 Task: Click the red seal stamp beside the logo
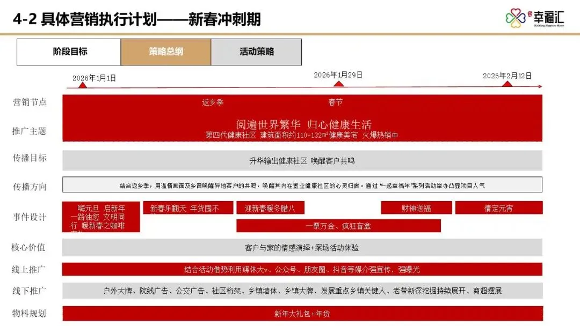coord(530,14)
